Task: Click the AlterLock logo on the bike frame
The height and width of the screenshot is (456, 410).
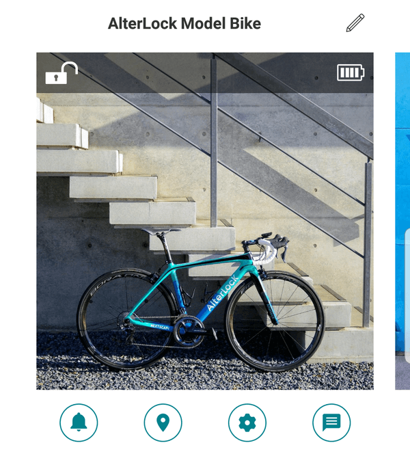Action: tap(223, 293)
